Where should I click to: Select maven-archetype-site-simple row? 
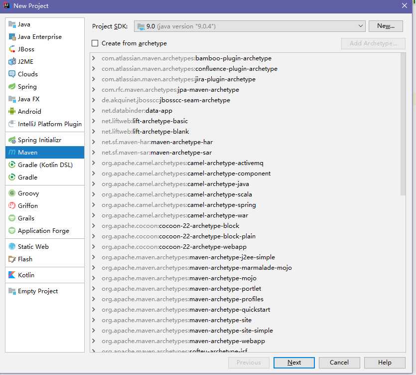pos(246,331)
